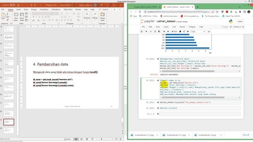The height and width of the screenshot is (142, 253).
Task: Restart the kernel icon
Action: [184, 32]
